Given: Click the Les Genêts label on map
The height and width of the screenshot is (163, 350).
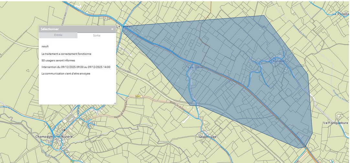Looking at the screenshot, I should click(197, 67).
